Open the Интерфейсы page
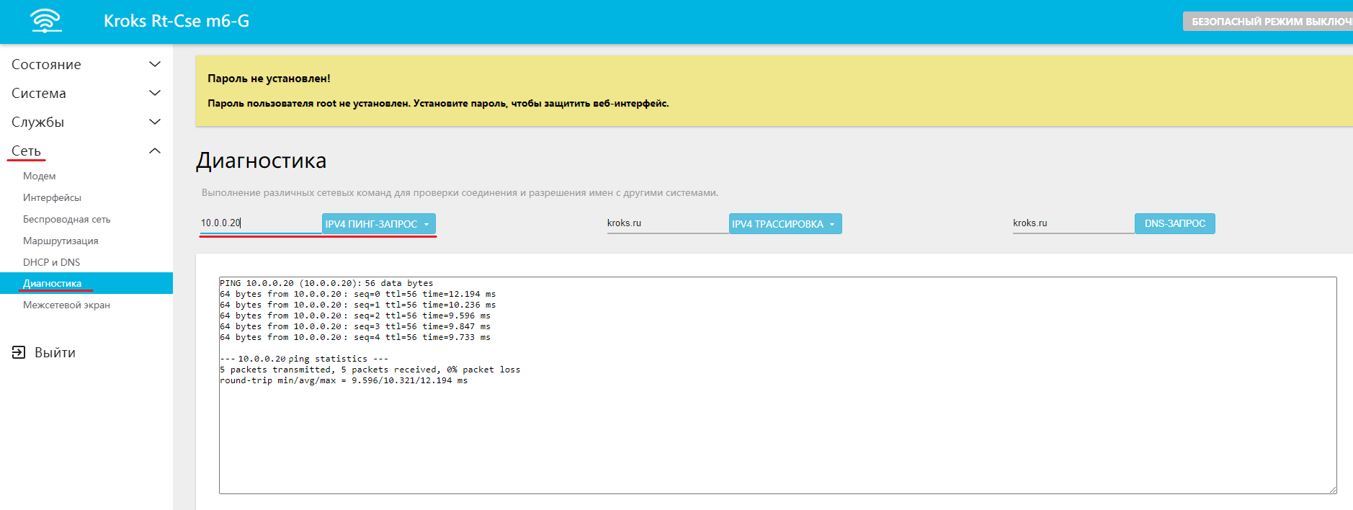1353x510 pixels. point(52,197)
